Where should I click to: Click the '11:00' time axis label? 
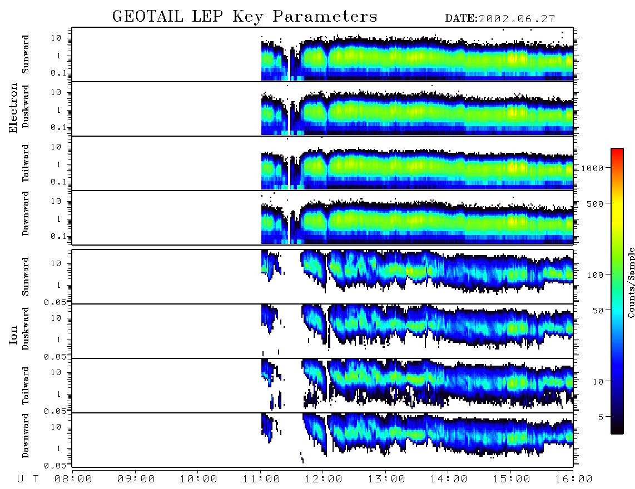pos(261,480)
